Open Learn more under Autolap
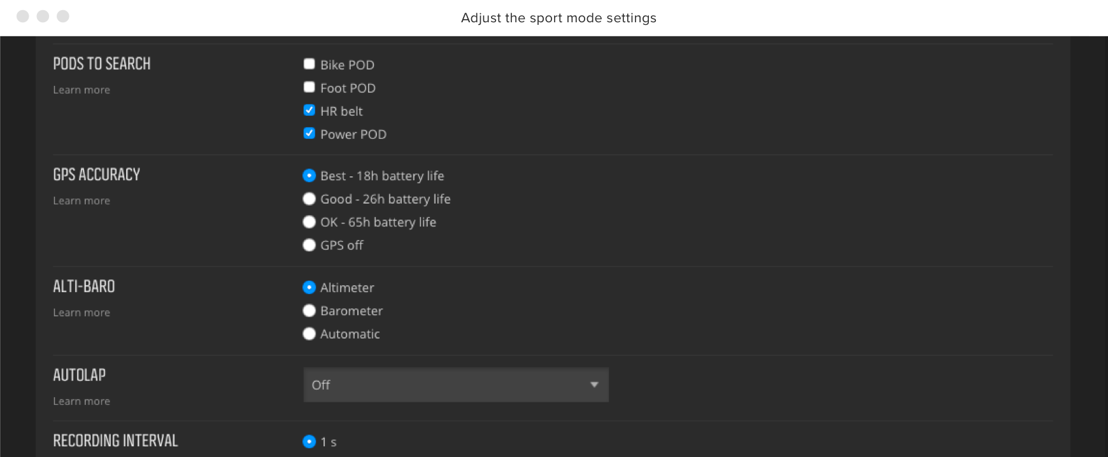The image size is (1108, 457). tap(82, 401)
